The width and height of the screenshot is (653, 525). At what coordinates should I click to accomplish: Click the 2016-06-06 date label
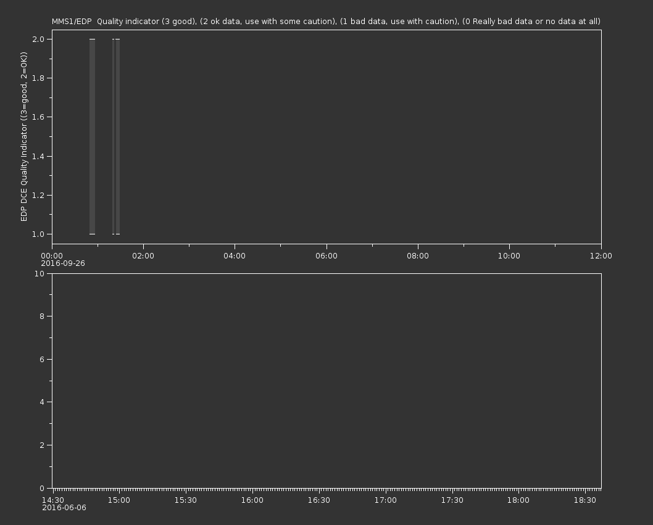64,508
